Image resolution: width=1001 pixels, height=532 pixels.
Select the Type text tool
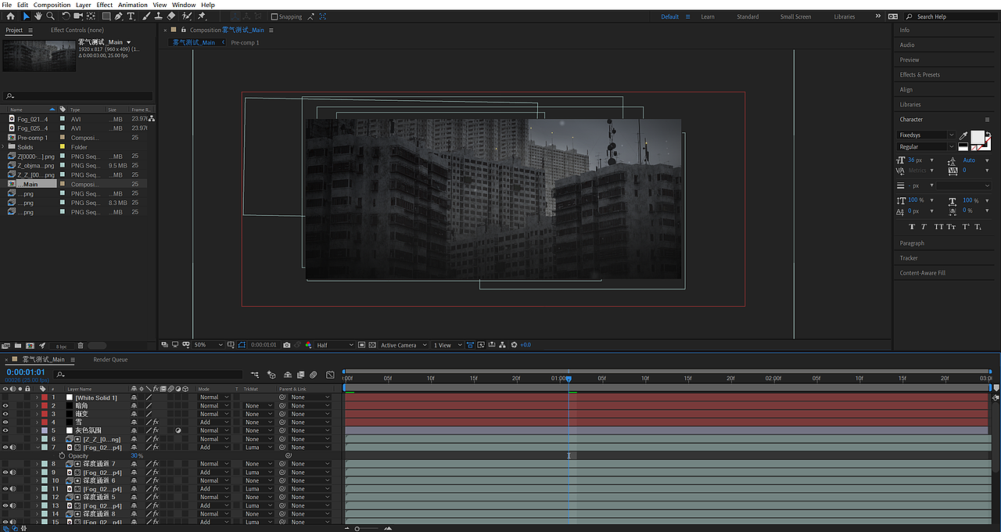[x=131, y=16]
